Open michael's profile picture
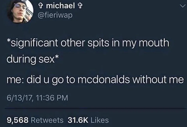This screenshot has width=187, height=127. point(20,11)
